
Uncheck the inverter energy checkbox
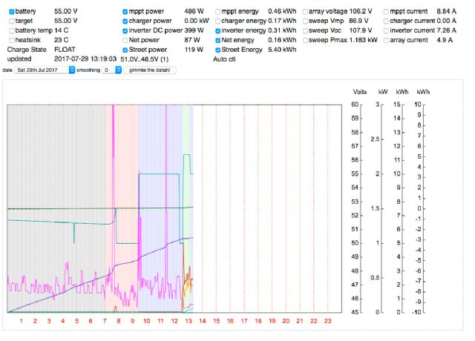[x=217, y=30]
